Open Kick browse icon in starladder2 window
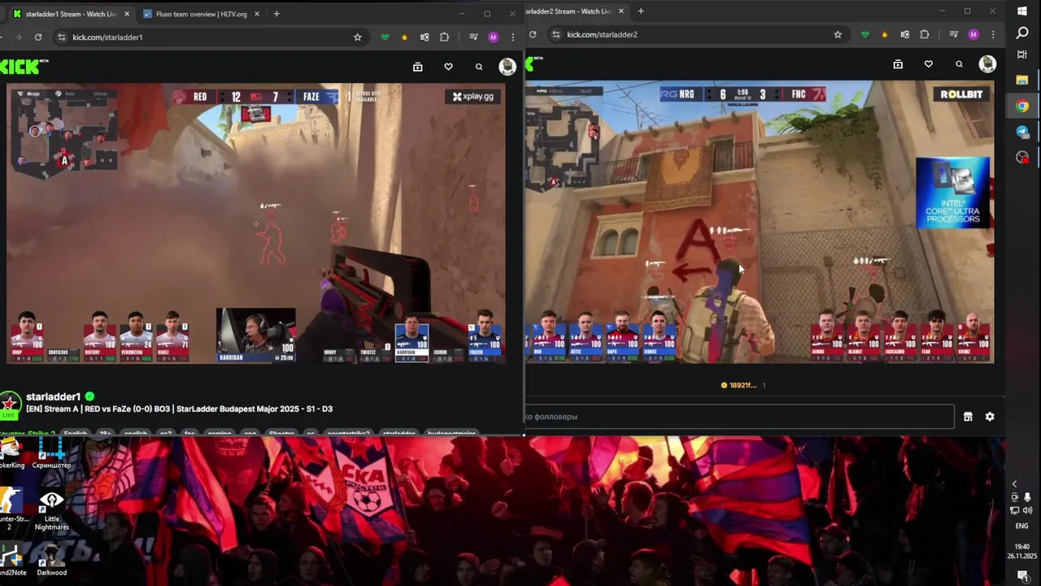1041x586 pixels. point(898,64)
